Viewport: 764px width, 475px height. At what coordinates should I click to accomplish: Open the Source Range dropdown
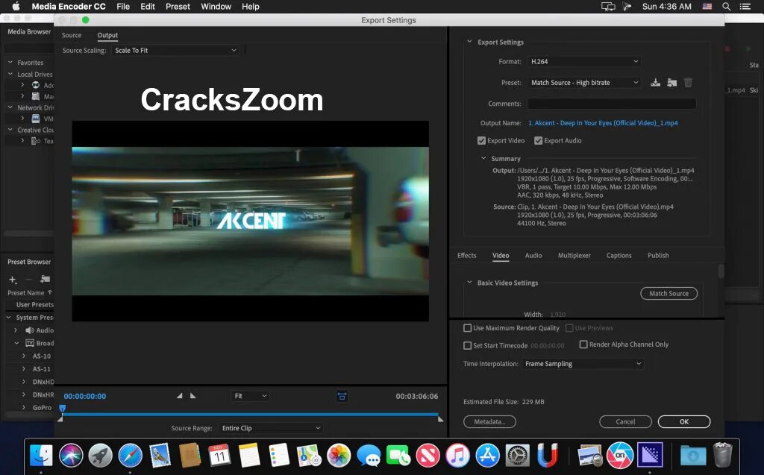pyautogui.click(x=270, y=428)
